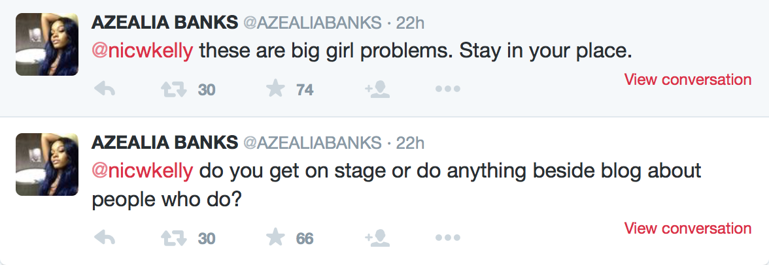Screen dimensions: 769x265
Task: Retweet the 'get on stage' tweet
Action: [x=173, y=238]
